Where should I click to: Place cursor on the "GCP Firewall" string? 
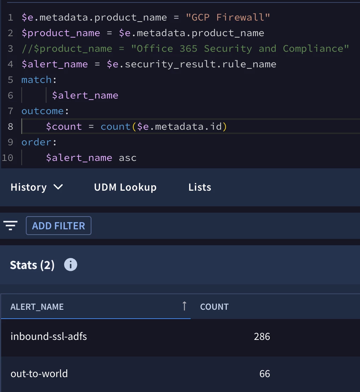[228, 17]
